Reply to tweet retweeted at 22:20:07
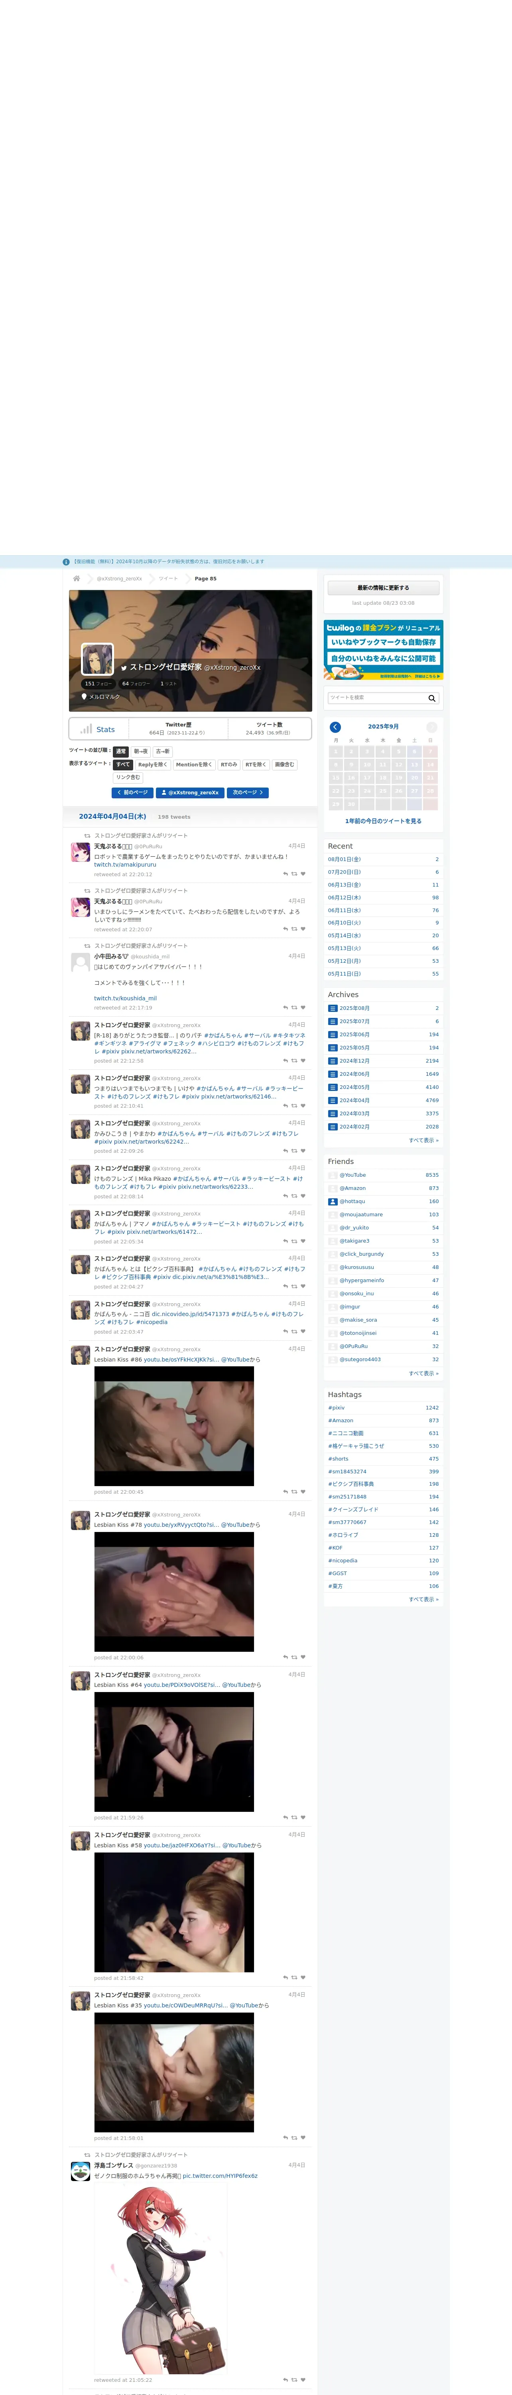The image size is (512, 2395). (285, 929)
